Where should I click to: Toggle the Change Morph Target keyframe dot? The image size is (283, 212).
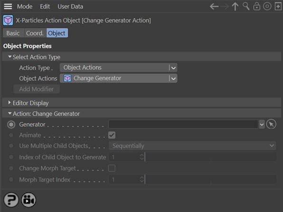pyautogui.click(x=11, y=168)
